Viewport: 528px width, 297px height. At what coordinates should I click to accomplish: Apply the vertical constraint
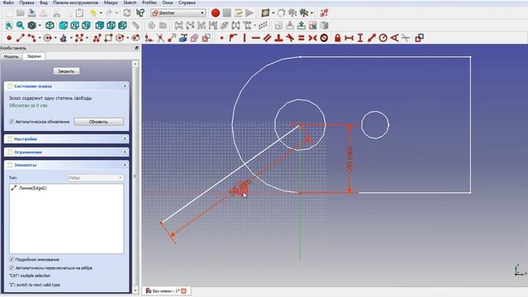[x=244, y=38]
